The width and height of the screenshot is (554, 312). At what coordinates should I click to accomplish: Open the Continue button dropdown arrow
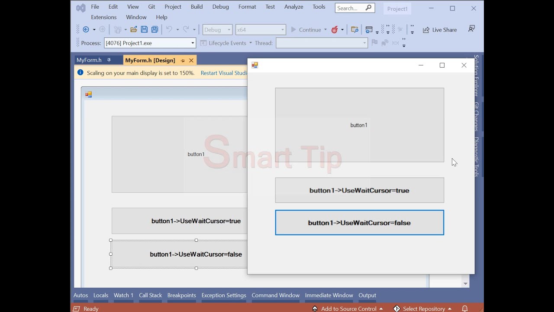pyautogui.click(x=325, y=30)
